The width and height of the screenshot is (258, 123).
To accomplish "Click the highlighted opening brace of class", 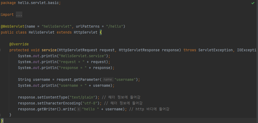I will click(x=101, y=32).
